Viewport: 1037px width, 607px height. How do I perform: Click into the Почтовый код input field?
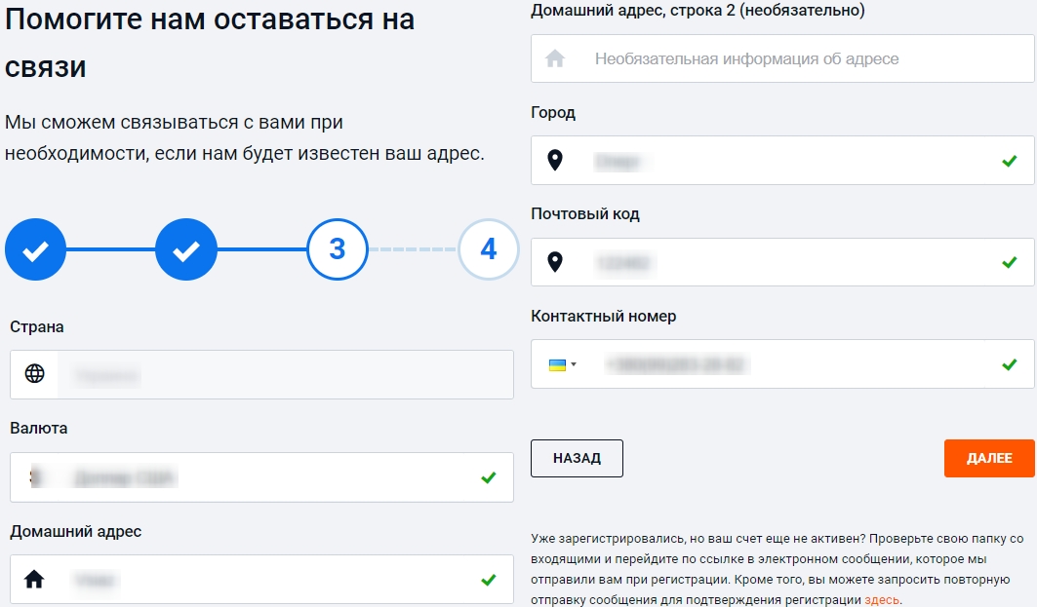[x=782, y=262]
